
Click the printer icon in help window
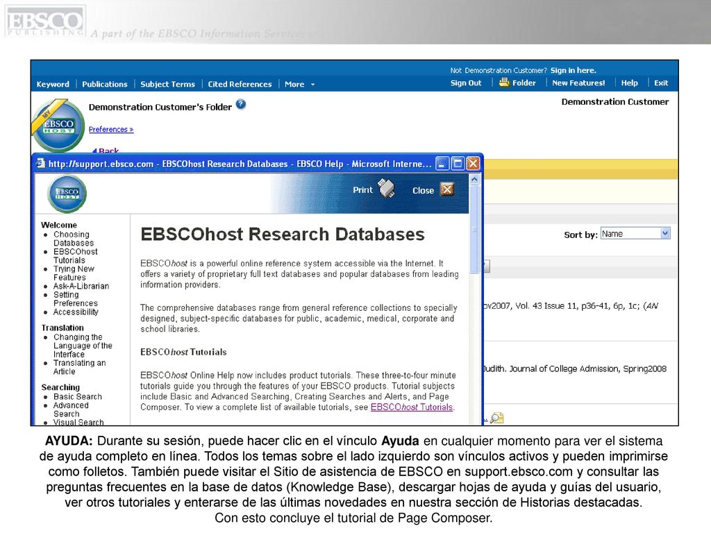click(x=386, y=189)
